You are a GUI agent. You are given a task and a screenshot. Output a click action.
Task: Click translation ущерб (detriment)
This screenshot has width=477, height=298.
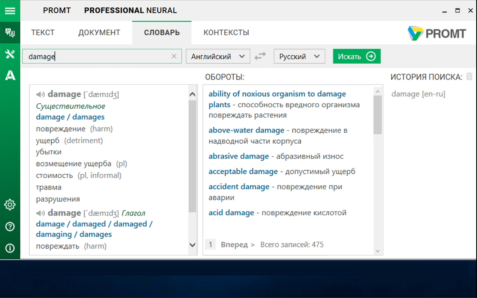[x=69, y=140]
